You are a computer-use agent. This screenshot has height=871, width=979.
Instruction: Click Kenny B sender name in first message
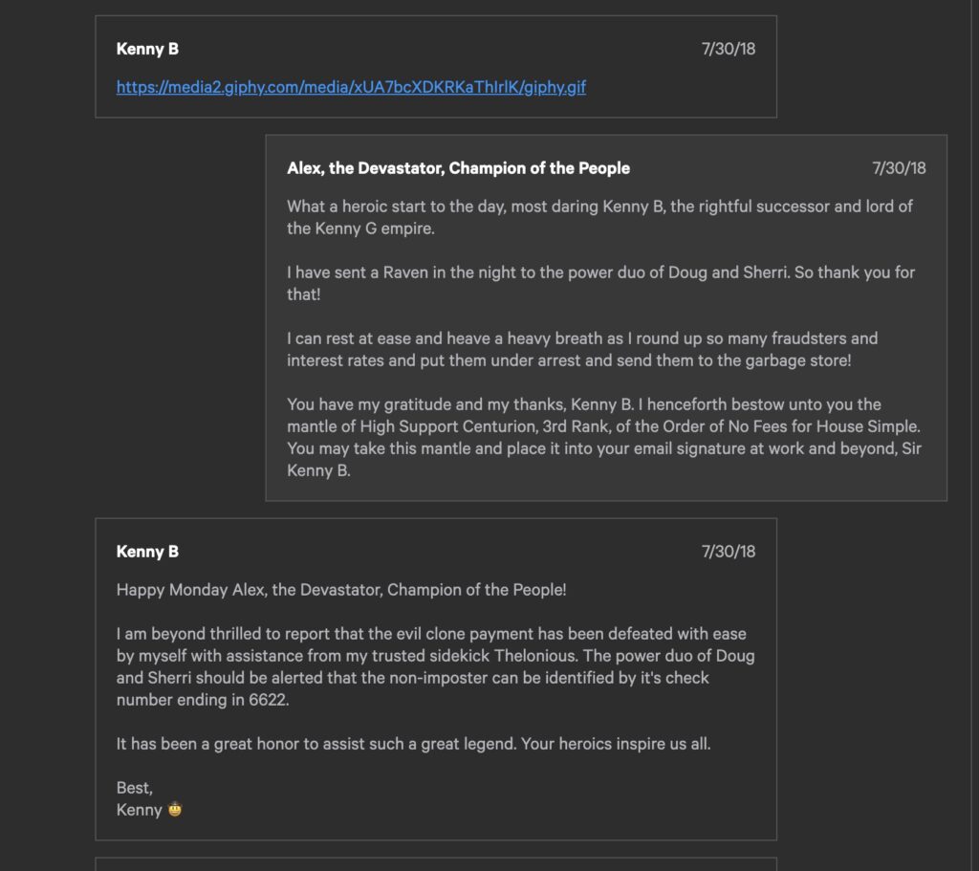tap(147, 49)
